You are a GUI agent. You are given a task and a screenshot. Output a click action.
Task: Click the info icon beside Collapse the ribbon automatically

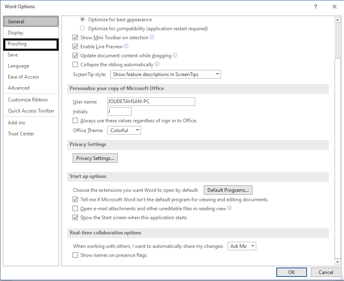(x=157, y=64)
